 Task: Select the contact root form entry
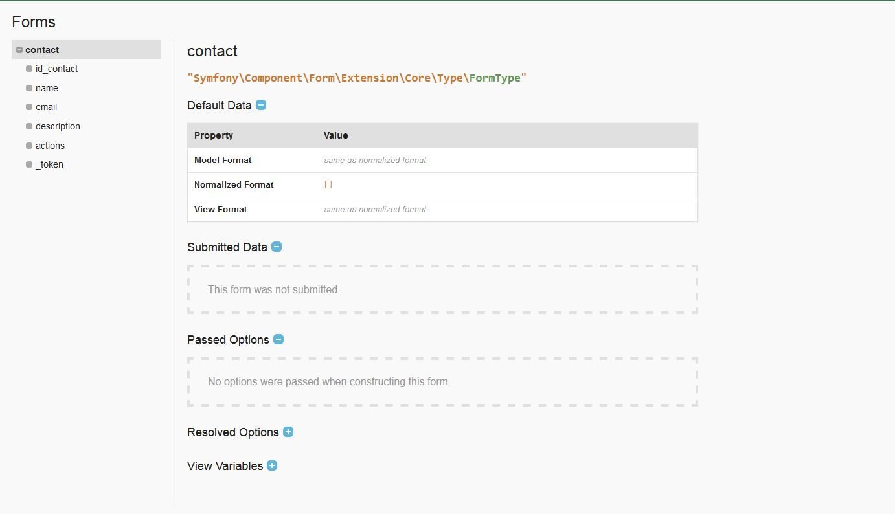tap(42, 50)
